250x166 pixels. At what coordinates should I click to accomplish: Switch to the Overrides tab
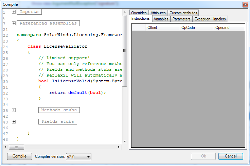coord(139,13)
